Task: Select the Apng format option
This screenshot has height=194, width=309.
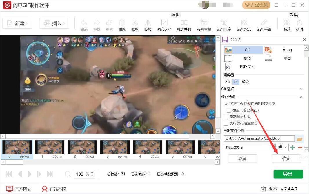Action: 283,50
